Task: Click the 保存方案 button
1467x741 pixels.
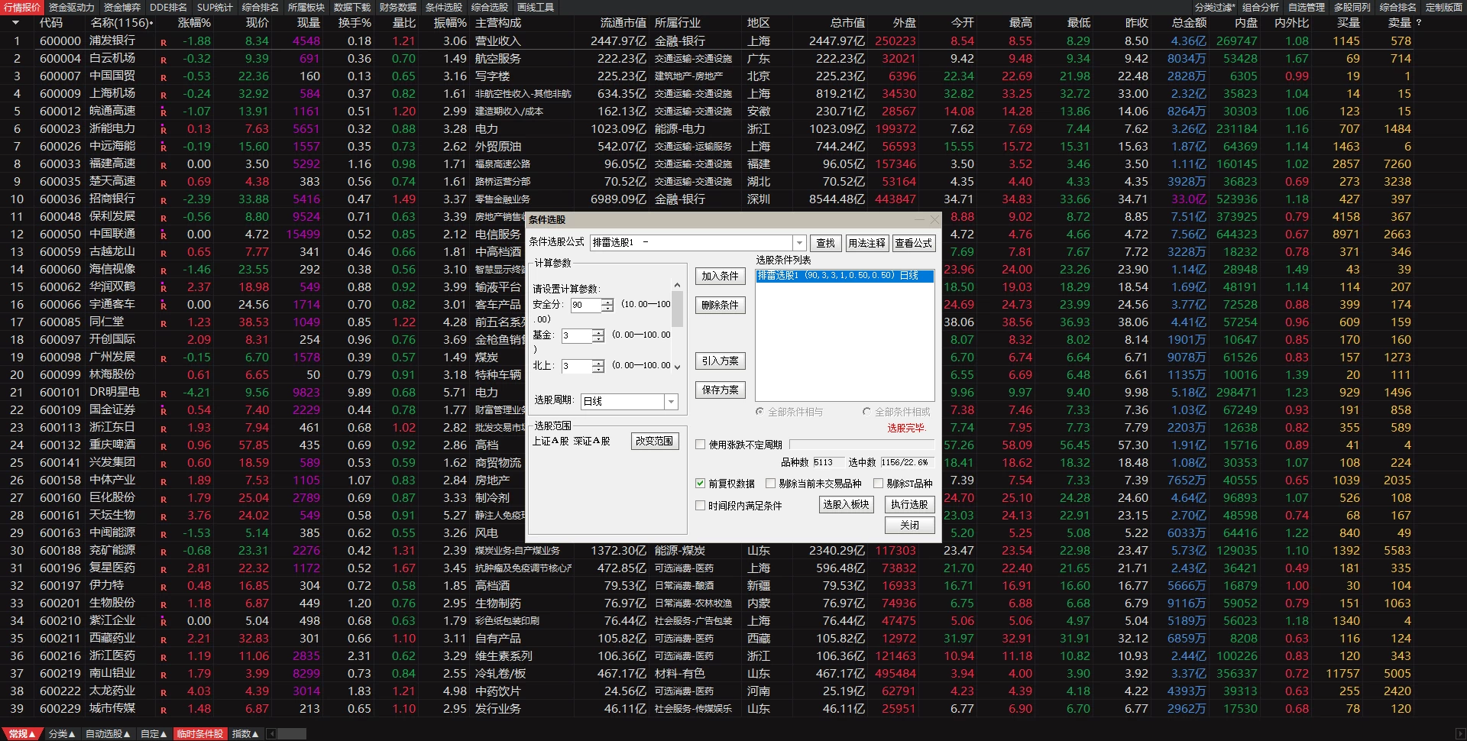Action: coord(720,390)
